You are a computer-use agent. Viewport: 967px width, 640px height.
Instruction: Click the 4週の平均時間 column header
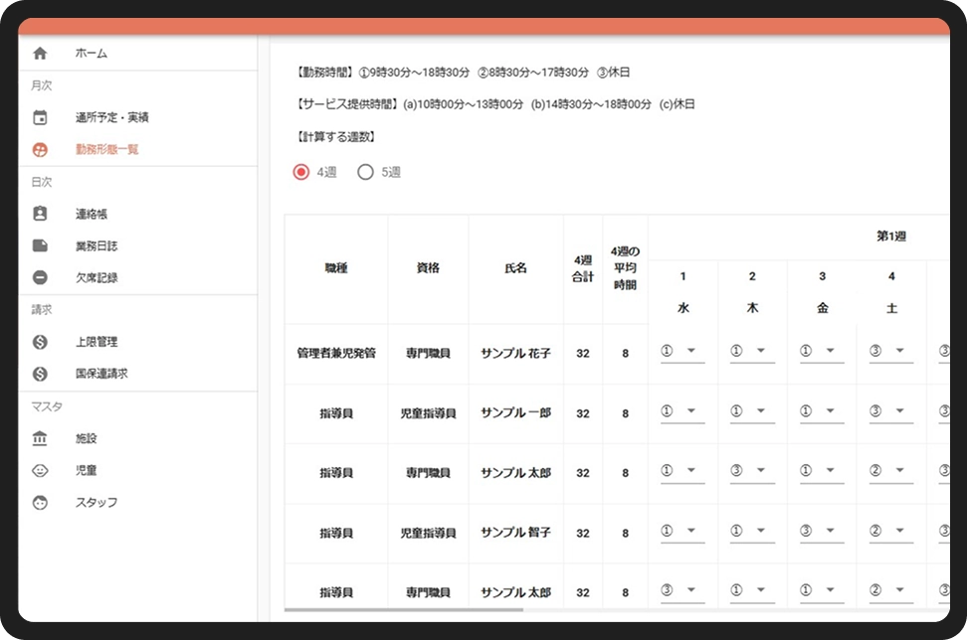point(625,268)
